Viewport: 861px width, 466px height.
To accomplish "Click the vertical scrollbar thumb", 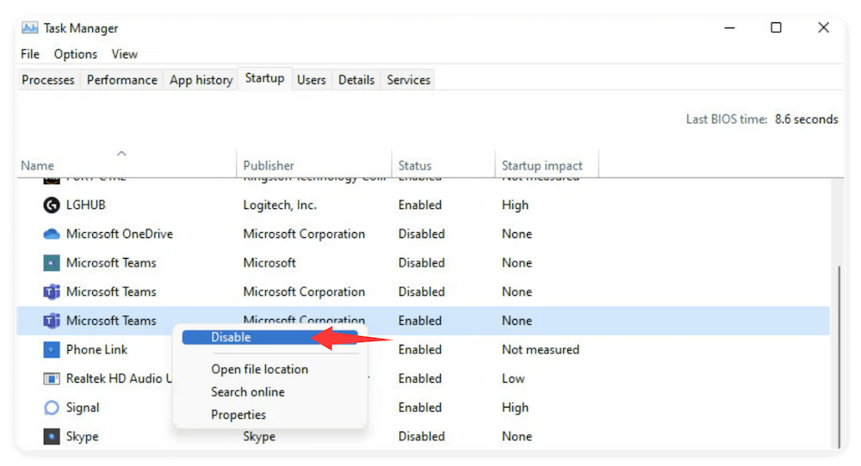I will pos(839,358).
